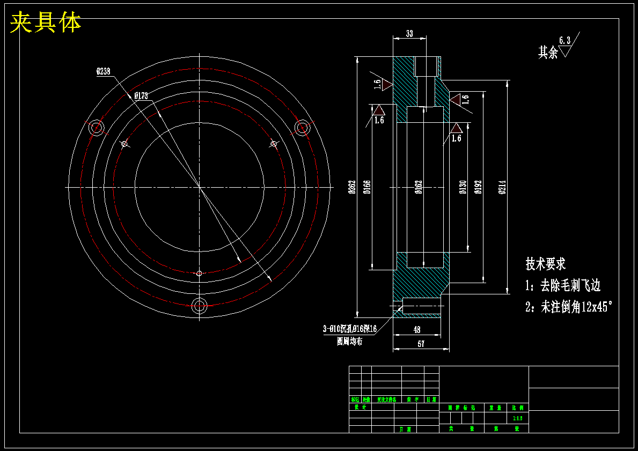The width and height of the screenshot is (638, 451).
Task: Select the Ø130 dimension text
Action: click(463, 187)
